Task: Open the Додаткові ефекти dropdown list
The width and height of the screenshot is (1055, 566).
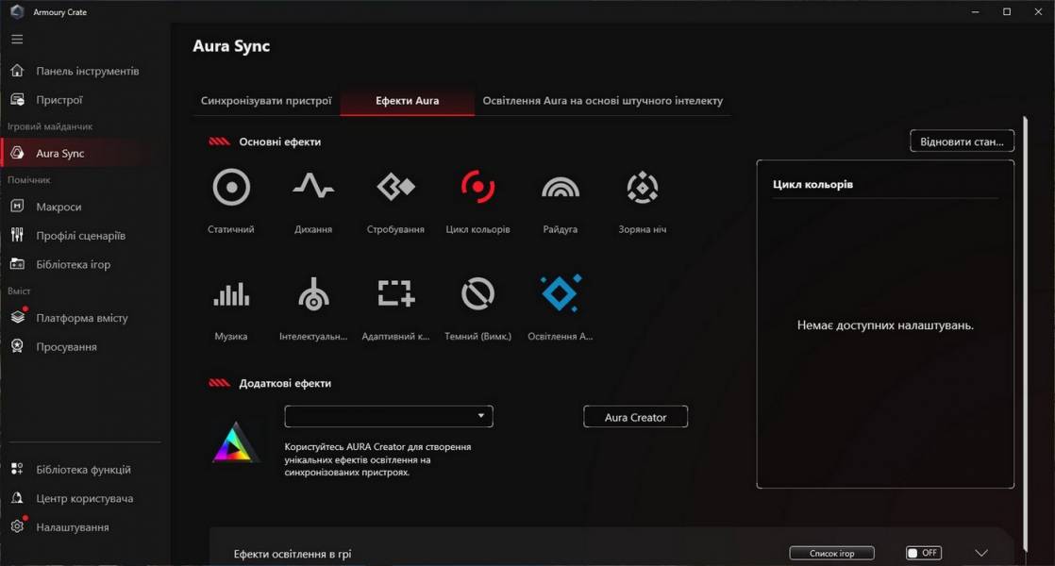Action: pyautogui.click(x=389, y=416)
